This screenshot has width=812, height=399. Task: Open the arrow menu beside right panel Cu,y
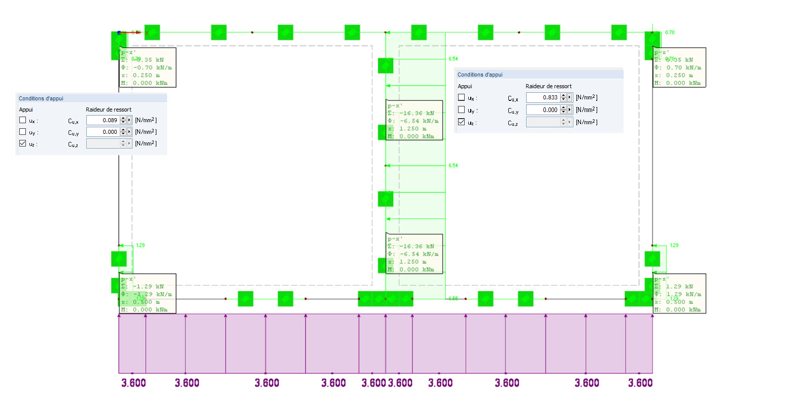pos(570,110)
